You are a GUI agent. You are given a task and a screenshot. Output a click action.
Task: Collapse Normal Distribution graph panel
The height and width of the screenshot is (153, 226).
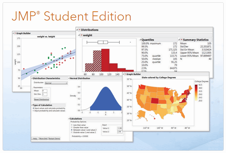tap(69, 78)
